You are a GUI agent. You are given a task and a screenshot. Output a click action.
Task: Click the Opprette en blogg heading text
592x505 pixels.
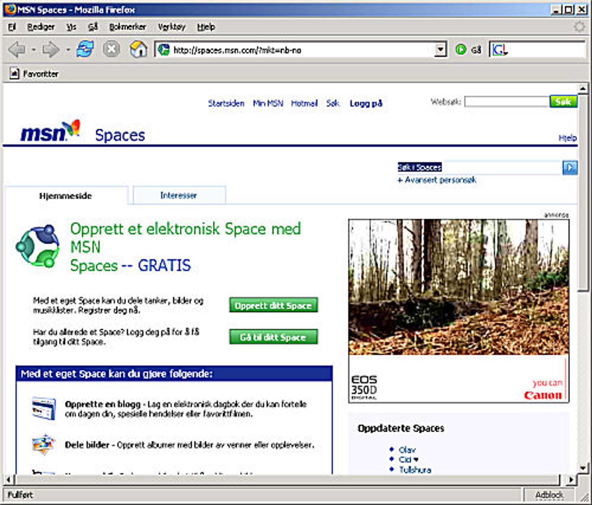(102, 404)
